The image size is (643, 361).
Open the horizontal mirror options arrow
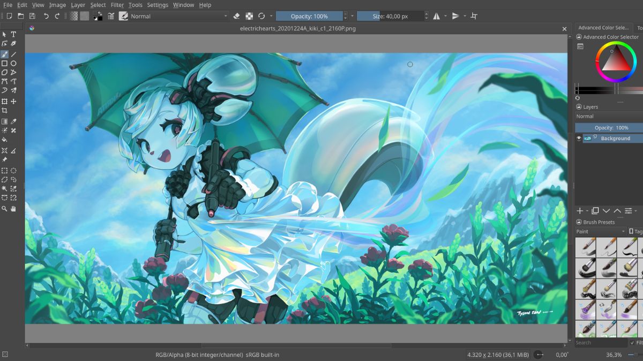point(445,16)
